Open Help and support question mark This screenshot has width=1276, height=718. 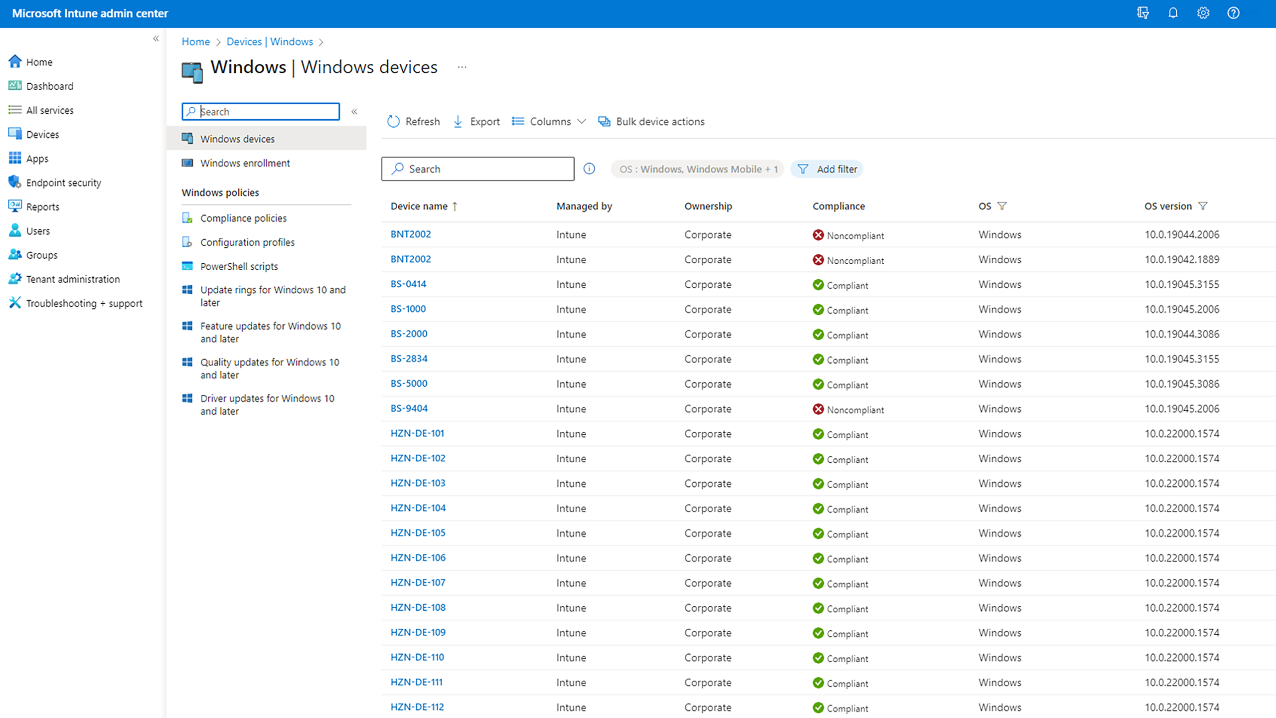click(1233, 13)
